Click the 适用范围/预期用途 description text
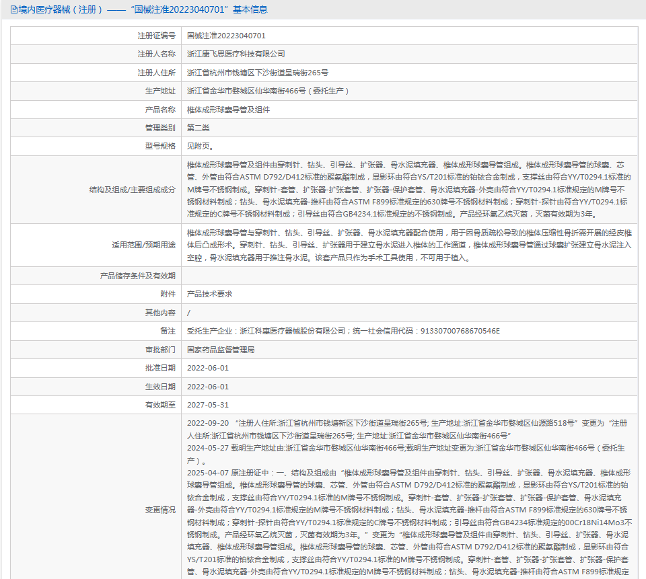 [x=408, y=245]
